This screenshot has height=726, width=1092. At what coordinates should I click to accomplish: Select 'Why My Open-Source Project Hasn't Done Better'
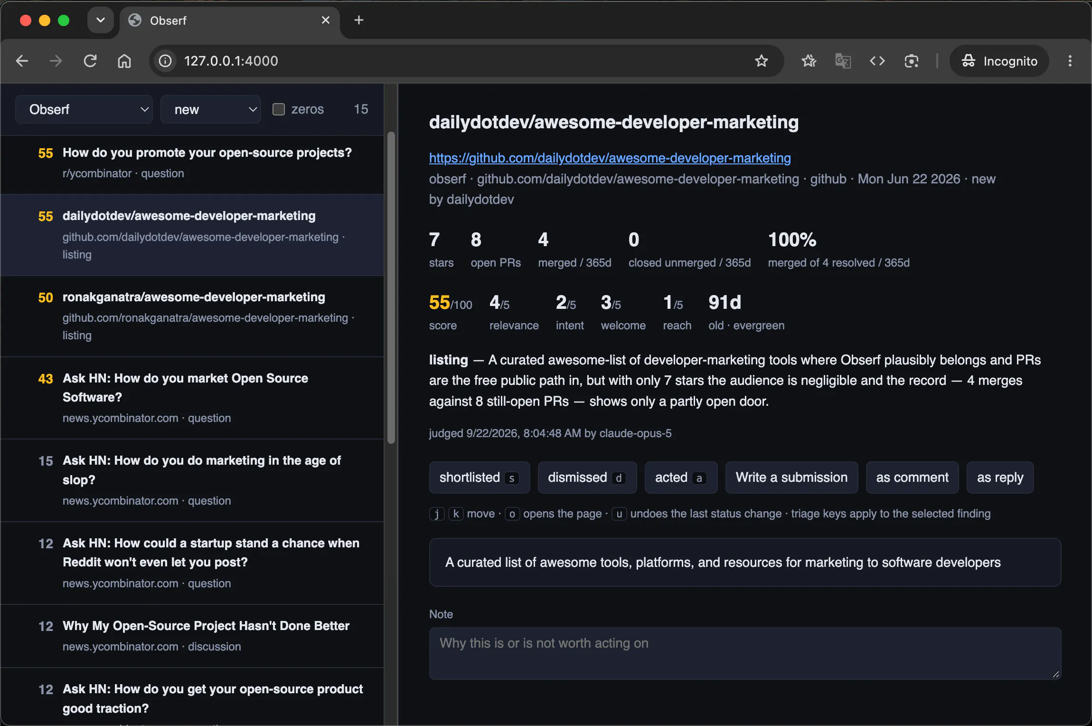click(192, 636)
